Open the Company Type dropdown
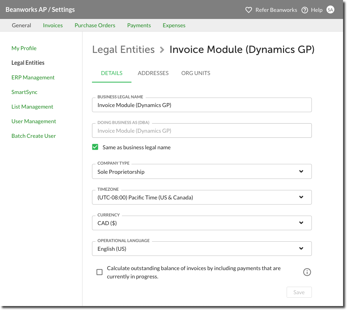The height and width of the screenshot is (310, 347). (x=202, y=171)
